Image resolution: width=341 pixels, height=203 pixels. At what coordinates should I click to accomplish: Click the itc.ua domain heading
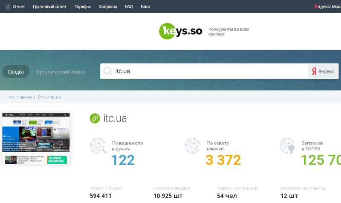(115, 118)
